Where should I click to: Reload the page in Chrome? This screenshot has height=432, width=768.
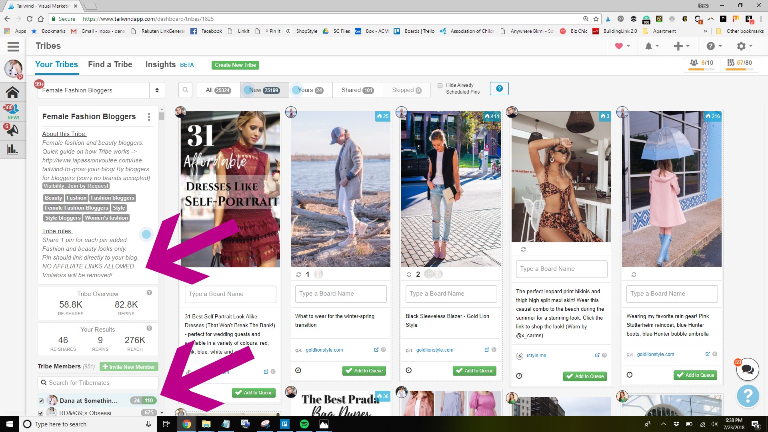[30, 19]
